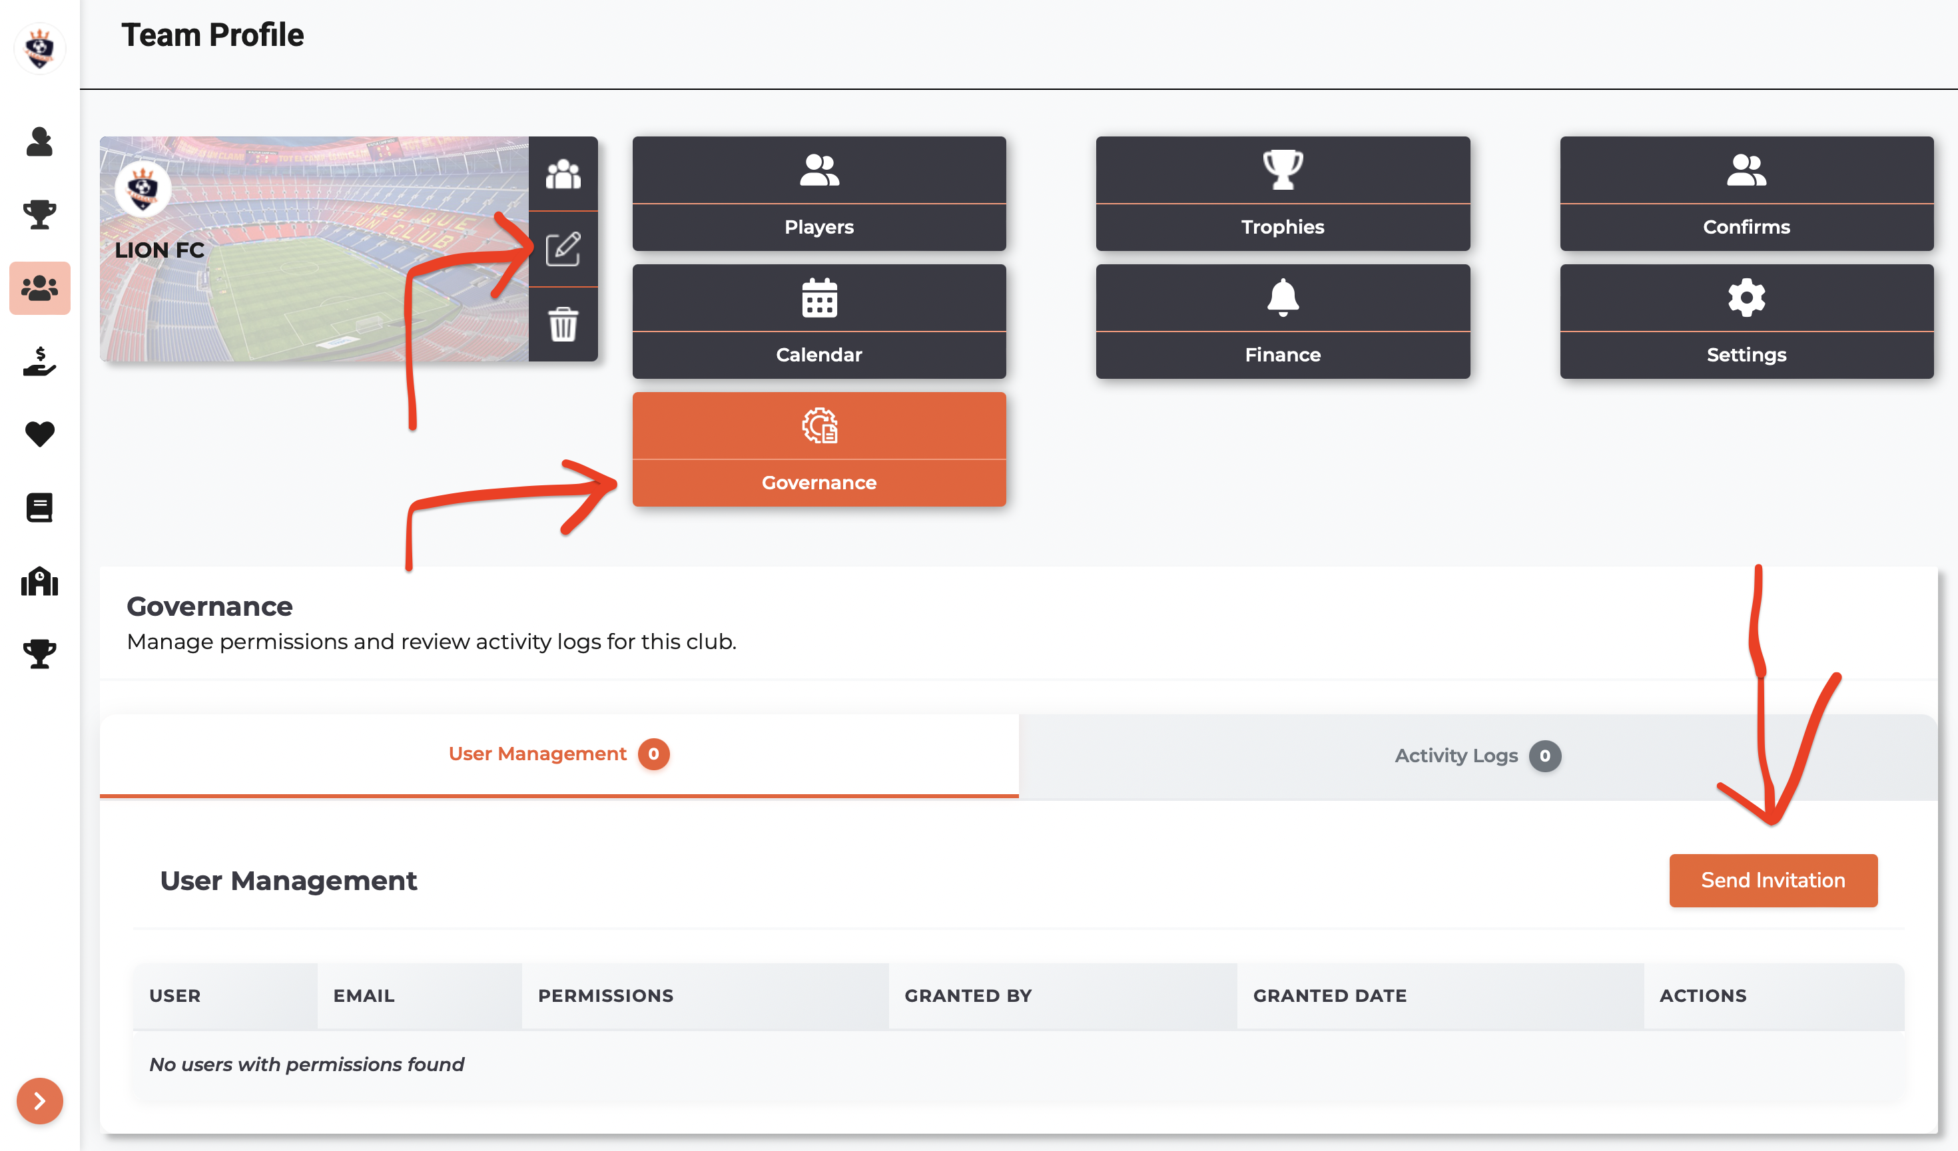Open the hand with dollar sidebar icon
Viewport: 1958px width, 1151px height.
(x=40, y=361)
